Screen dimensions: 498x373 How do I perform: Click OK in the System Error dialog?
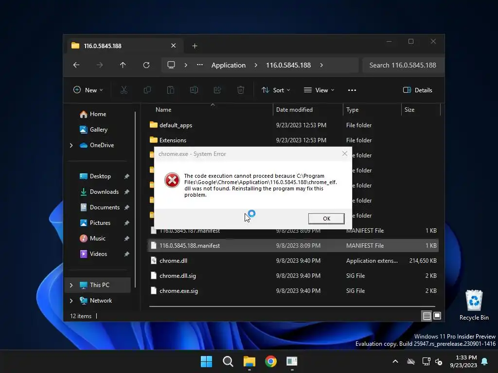[x=326, y=219]
